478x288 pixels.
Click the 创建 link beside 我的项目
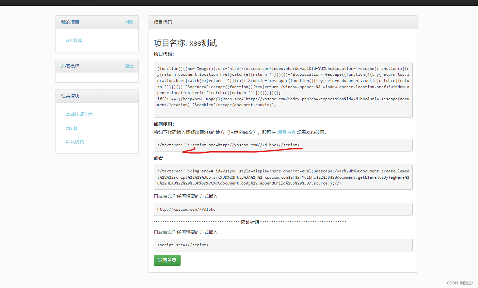click(129, 22)
